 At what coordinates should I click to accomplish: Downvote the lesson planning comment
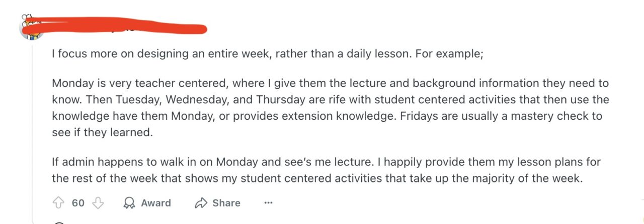coord(99,203)
